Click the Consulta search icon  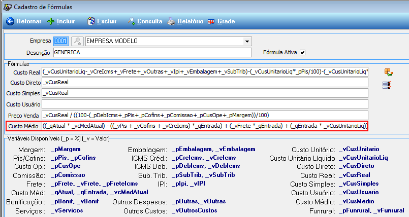[x=131, y=21]
